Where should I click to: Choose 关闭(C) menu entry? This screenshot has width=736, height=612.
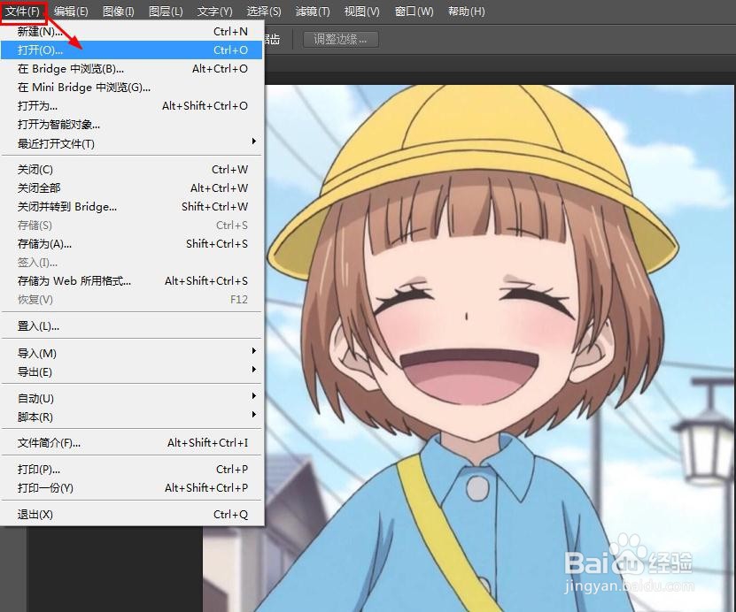[131, 169]
